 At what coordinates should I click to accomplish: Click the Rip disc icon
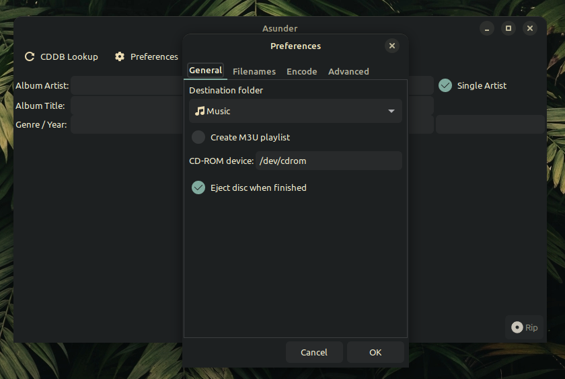point(517,327)
